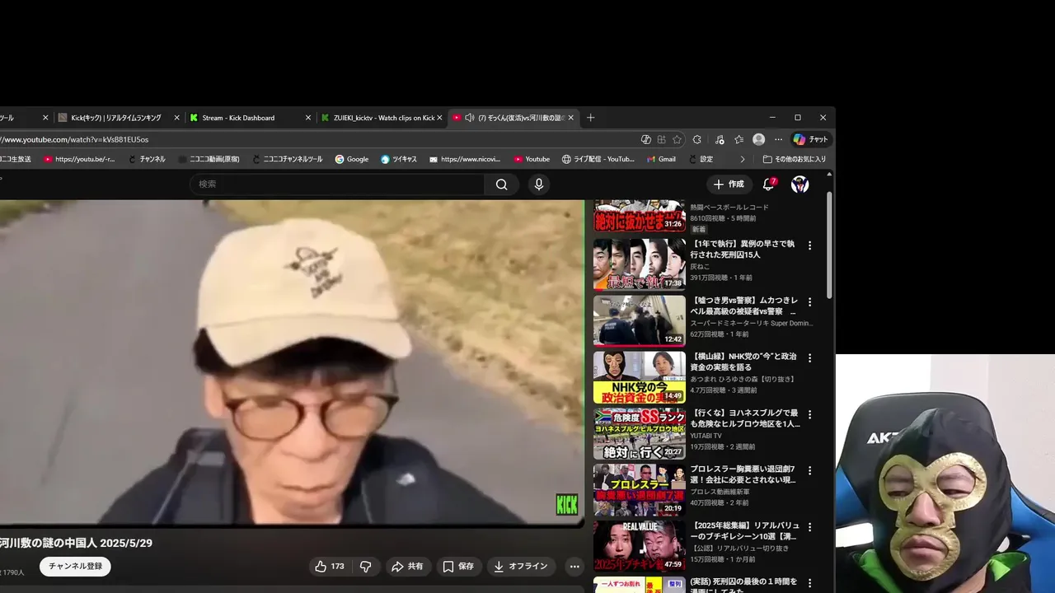
Task: Open ツイキャス bookmark
Action: coord(399,159)
